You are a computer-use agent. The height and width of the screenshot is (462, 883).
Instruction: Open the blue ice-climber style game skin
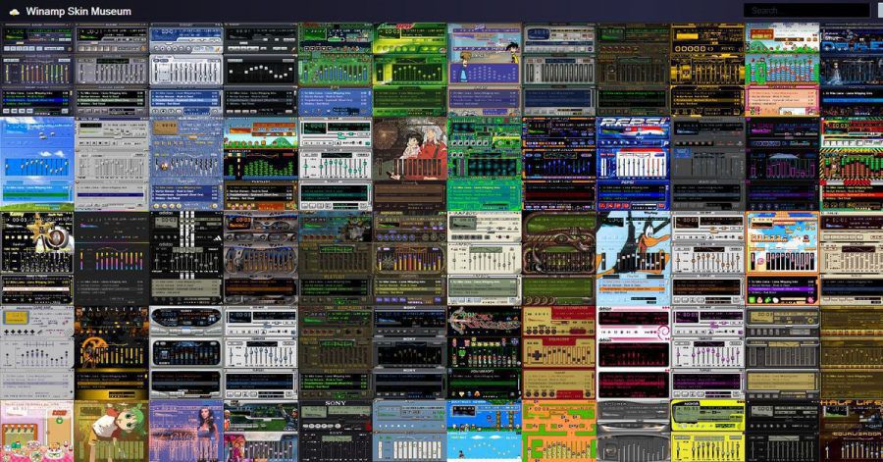tap(485, 431)
